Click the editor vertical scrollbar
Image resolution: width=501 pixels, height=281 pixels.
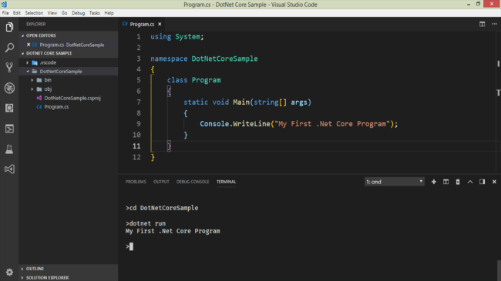498,64
